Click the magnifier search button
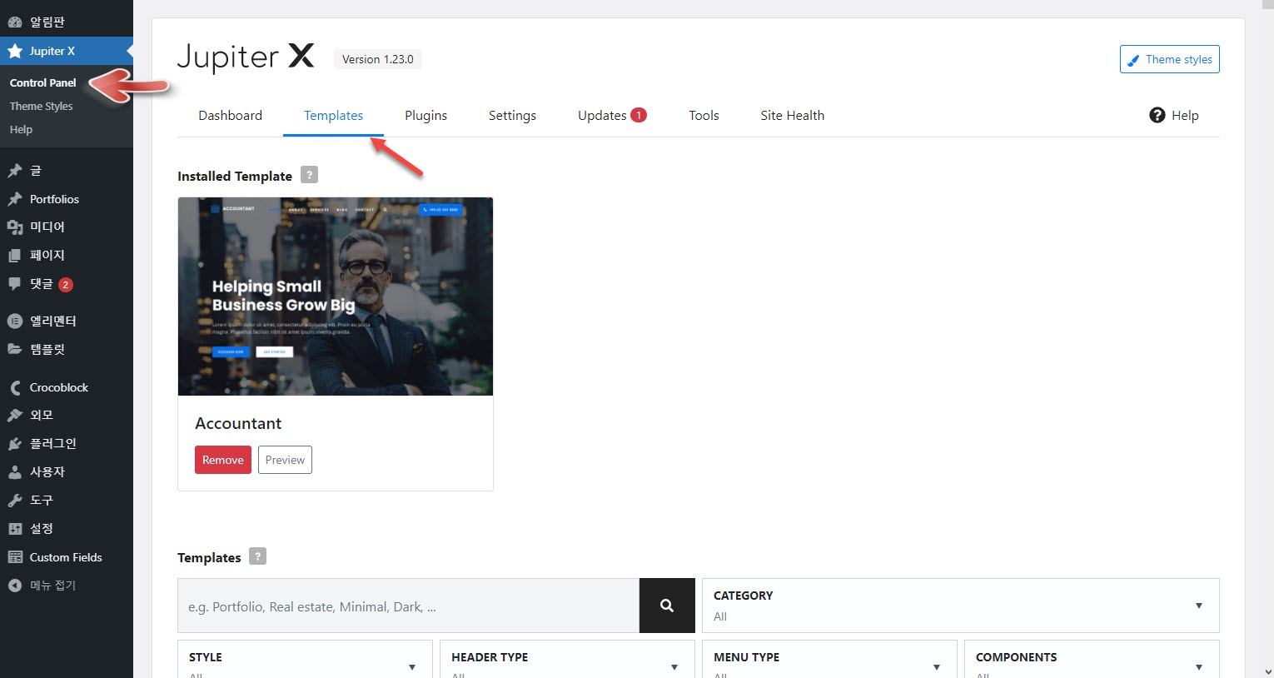The image size is (1274, 678). tap(667, 606)
